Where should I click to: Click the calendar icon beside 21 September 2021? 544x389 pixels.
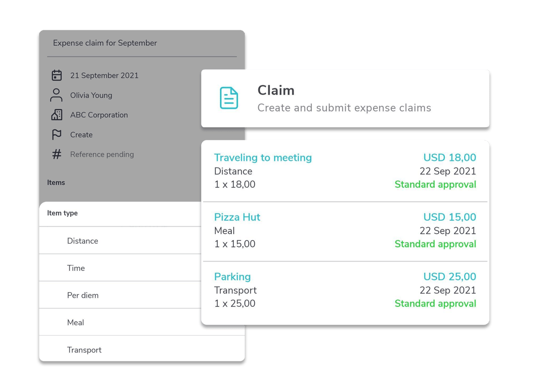pyautogui.click(x=56, y=75)
